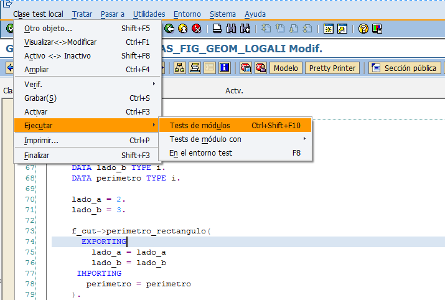Open the Pasar a menu
Viewport: 445px width, 300px height.
coord(113,14)
